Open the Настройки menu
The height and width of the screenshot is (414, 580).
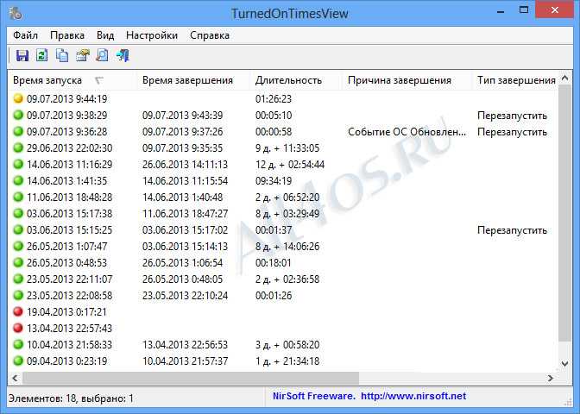[x=152, y=35]
